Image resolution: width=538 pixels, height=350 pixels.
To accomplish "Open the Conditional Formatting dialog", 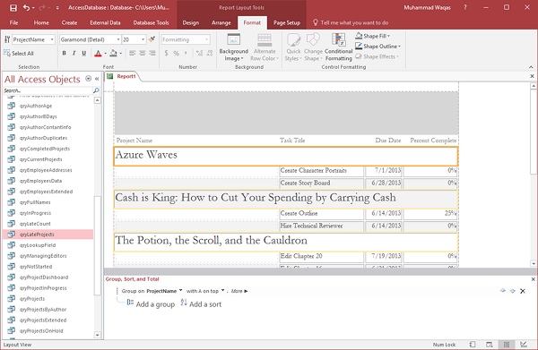I will [x=338, y=47].
